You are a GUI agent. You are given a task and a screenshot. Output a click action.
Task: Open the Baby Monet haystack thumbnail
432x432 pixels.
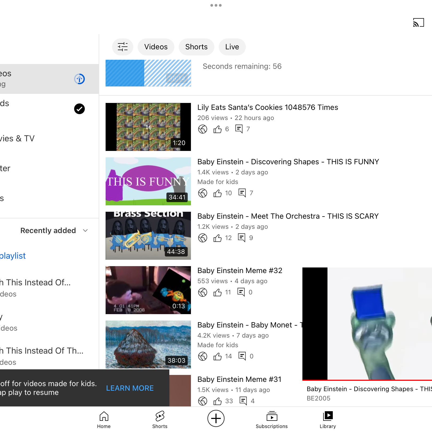[148, 344]
